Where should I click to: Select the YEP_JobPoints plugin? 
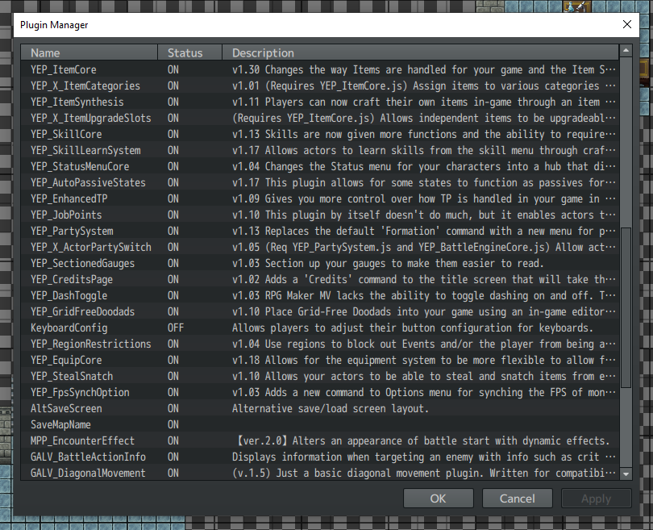[x=320, y=215]
